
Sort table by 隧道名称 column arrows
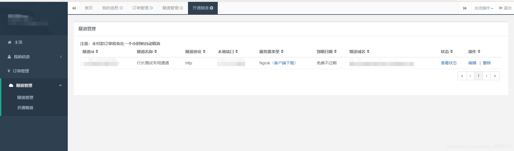point(156,51)
